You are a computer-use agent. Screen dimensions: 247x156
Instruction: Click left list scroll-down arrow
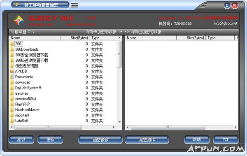[x=119, y=122]
